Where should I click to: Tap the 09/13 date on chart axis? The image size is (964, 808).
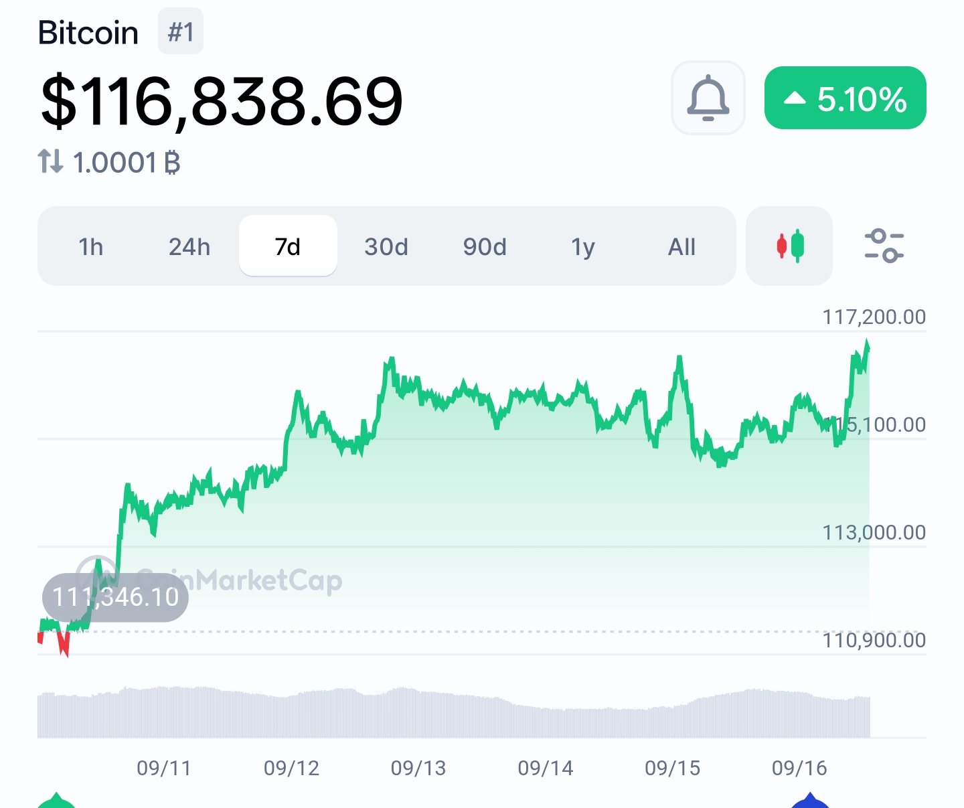[418, 768]
